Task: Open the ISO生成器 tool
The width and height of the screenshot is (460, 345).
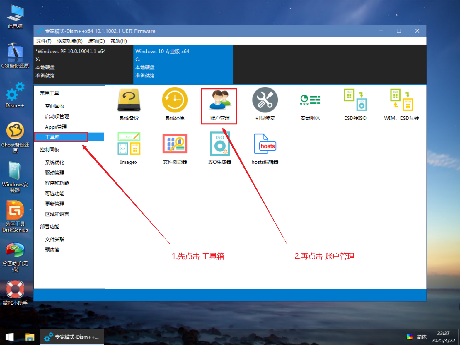Action: pyautogui.click(x=220, y=148)
